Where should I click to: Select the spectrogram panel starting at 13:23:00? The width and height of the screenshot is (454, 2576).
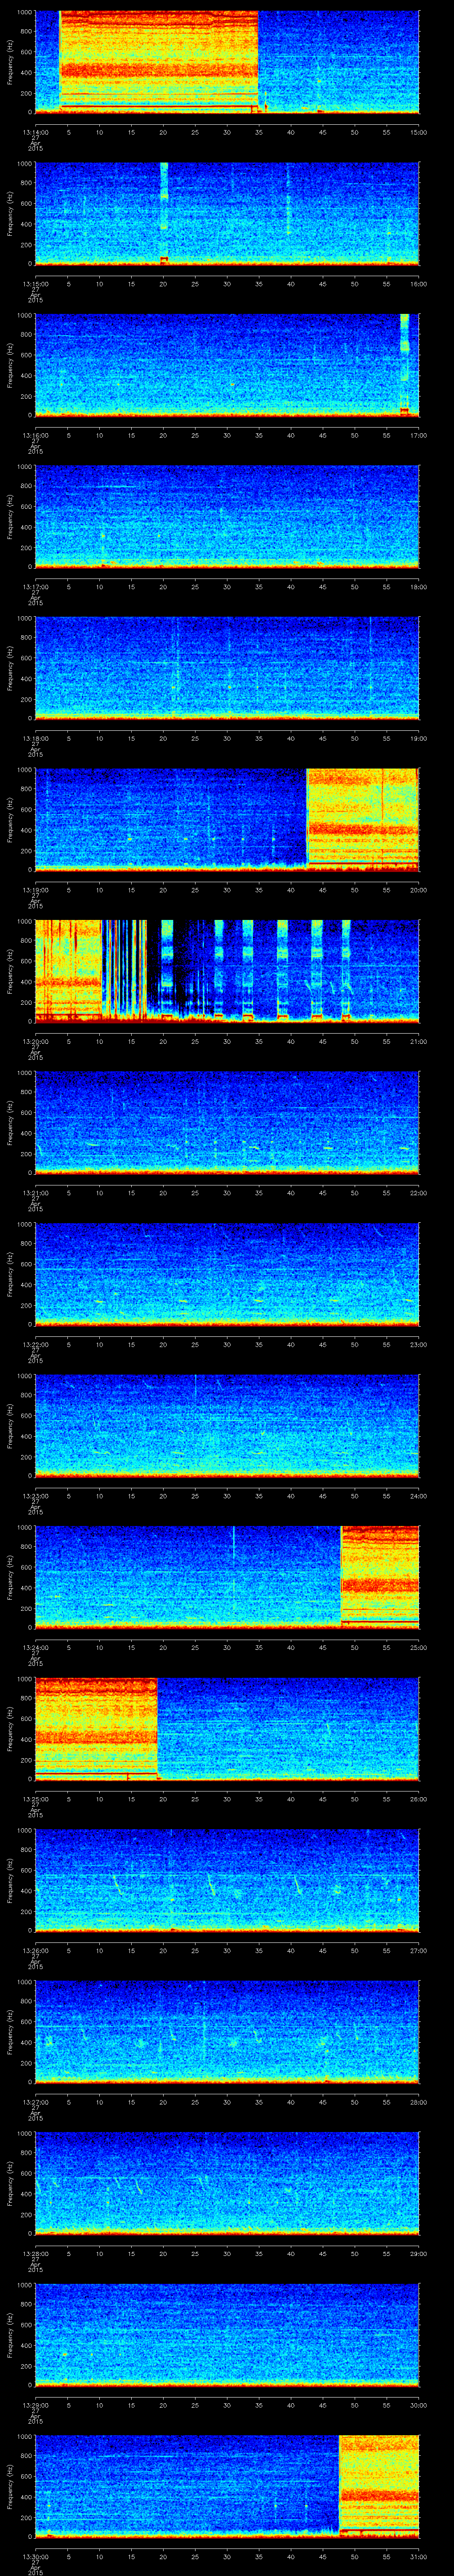(227, 1426)
